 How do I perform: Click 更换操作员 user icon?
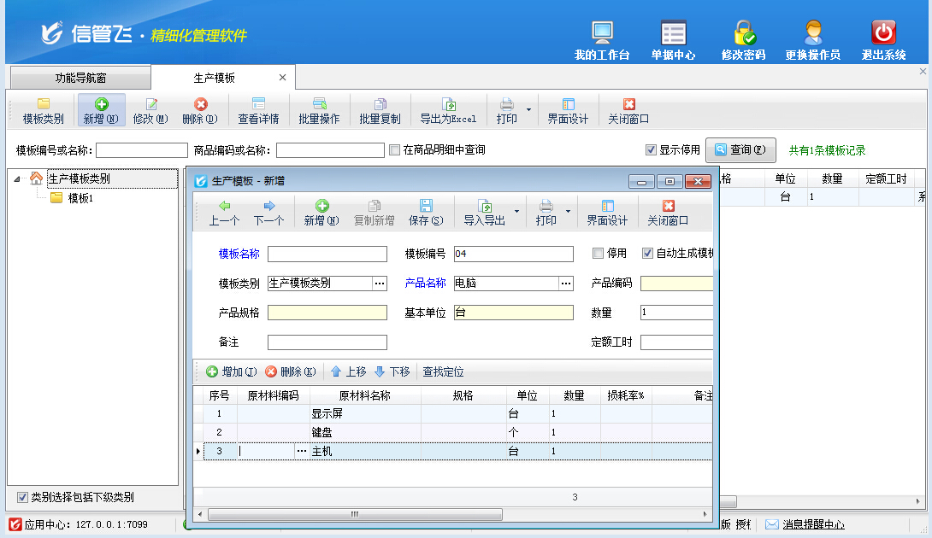pos(812,33)
